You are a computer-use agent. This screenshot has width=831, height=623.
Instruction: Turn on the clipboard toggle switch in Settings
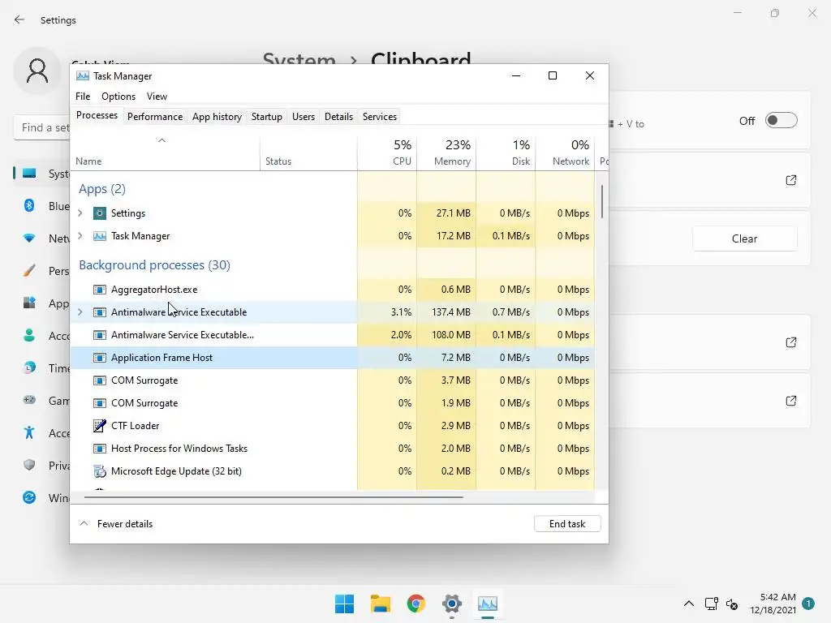click(781, 121)
